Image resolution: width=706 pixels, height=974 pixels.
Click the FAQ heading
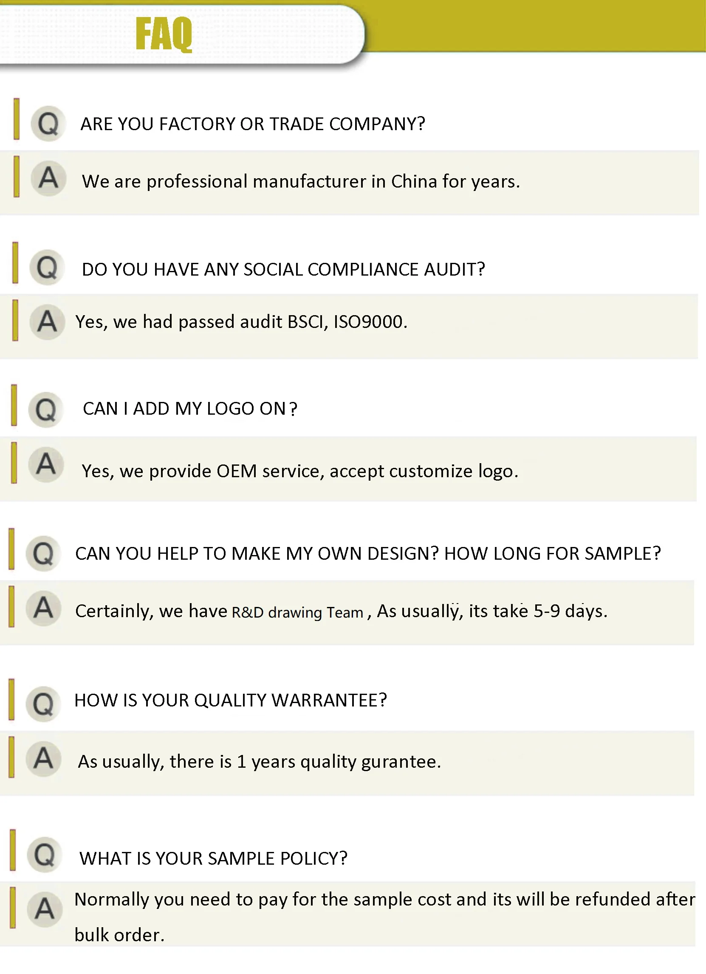(x=164, y=34)
